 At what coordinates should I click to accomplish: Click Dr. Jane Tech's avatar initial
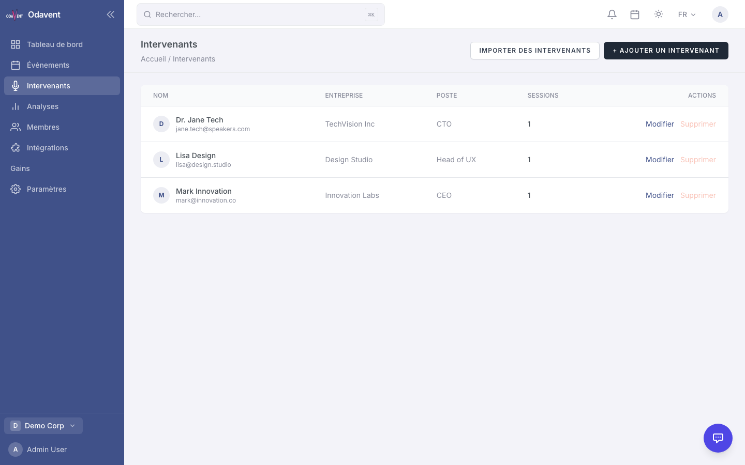(161, 124)
